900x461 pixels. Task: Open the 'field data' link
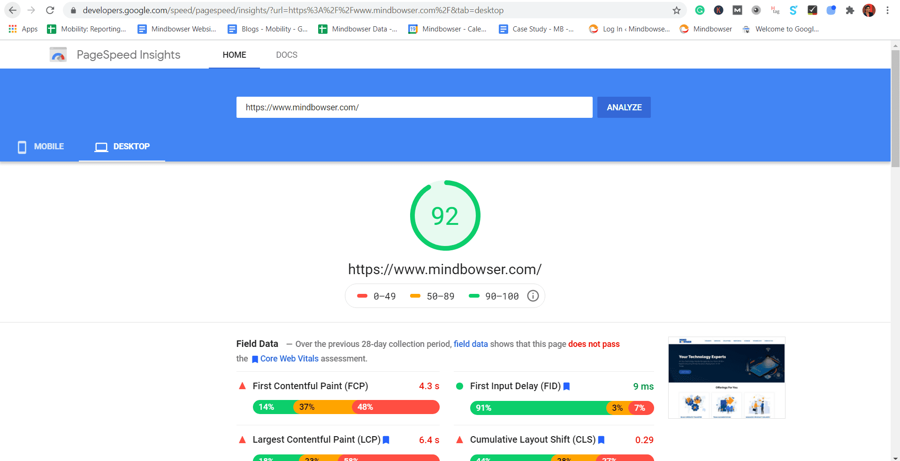point(471,344)
